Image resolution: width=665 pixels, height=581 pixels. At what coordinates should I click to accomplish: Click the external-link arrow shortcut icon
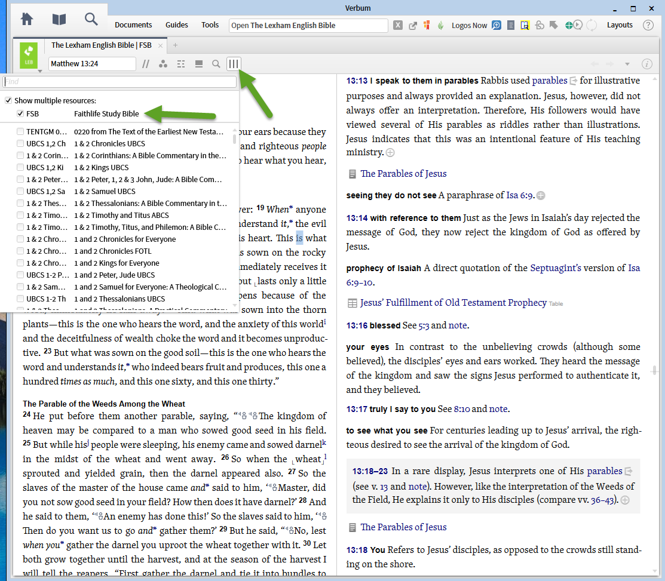(413, 26)
